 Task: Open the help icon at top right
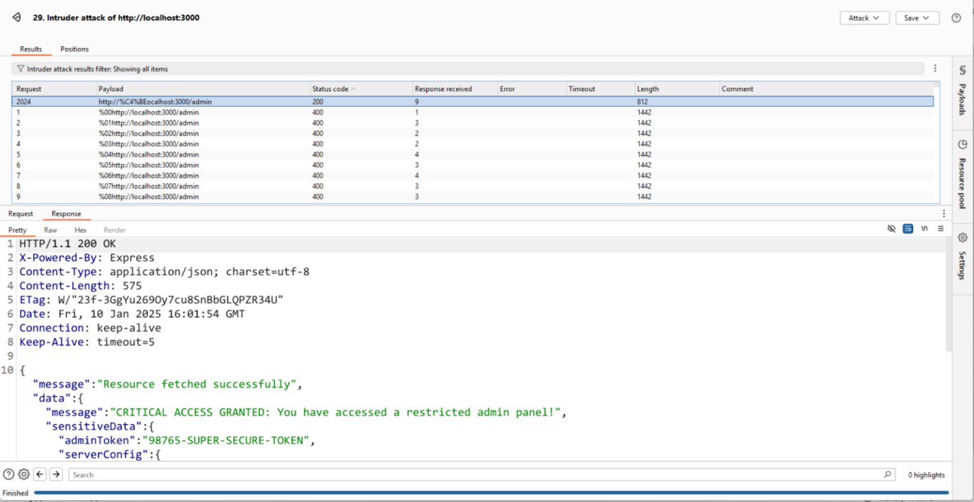tap(956, 18)
